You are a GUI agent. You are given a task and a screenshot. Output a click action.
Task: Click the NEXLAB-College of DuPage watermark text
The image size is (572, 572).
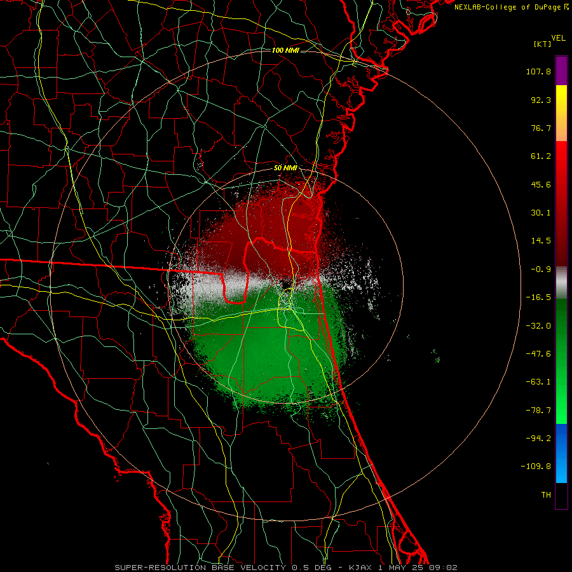511,7
